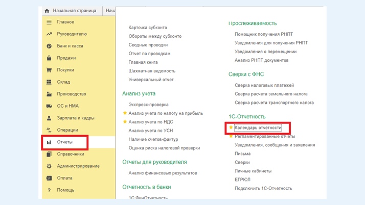Open Оценка риска налоговой проверки
Screen dimensions: 365x205
(164, 148)
